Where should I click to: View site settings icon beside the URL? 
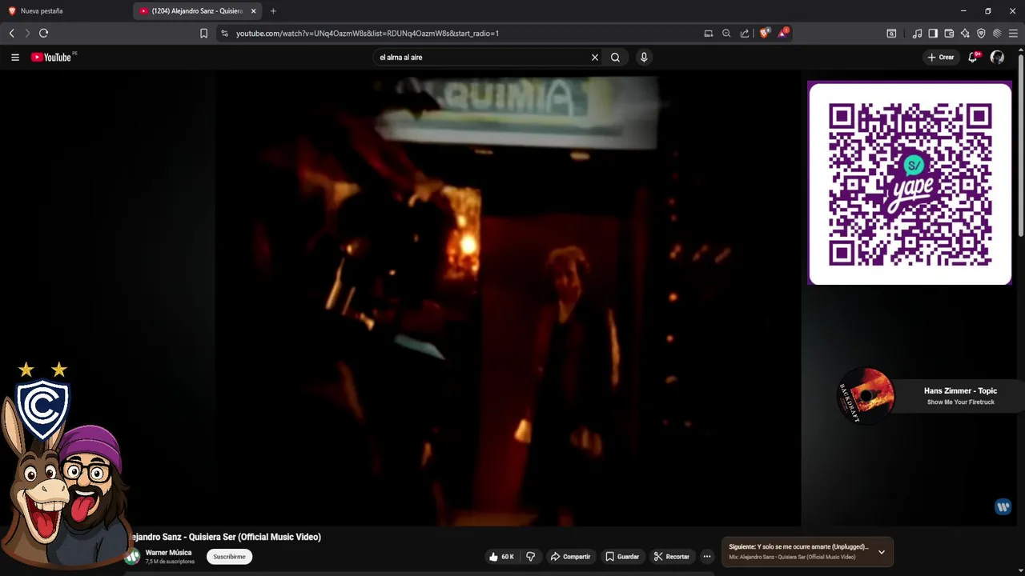224,34
